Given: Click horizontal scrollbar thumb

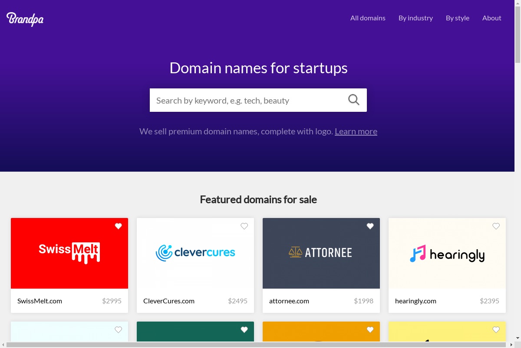Looking at the screenshot, I should click(257, 345).
